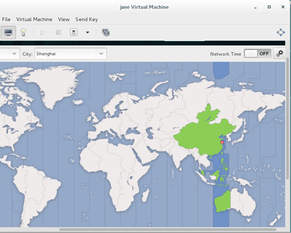
Task: Close the jane Virtual Machine window
Action: coord(283,7)
